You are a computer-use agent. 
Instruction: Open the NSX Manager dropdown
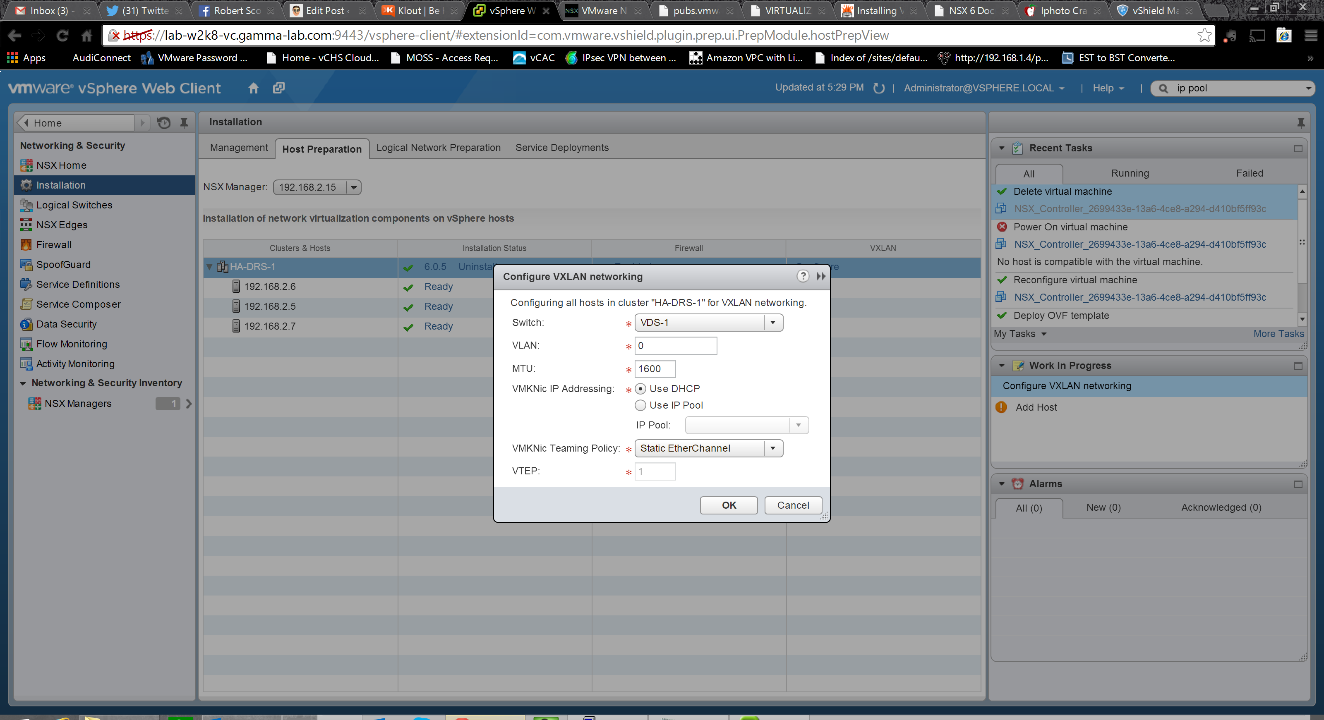(x=354, y=187)
